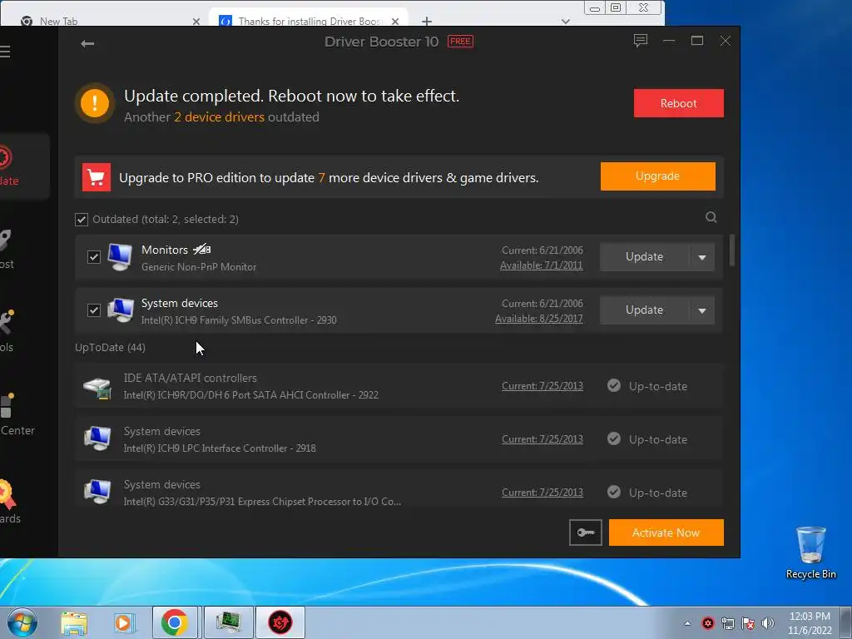Viewport: 852px width, 639px height.
Task: Open the search drivers magnifier icon
Action: (711, 217)
